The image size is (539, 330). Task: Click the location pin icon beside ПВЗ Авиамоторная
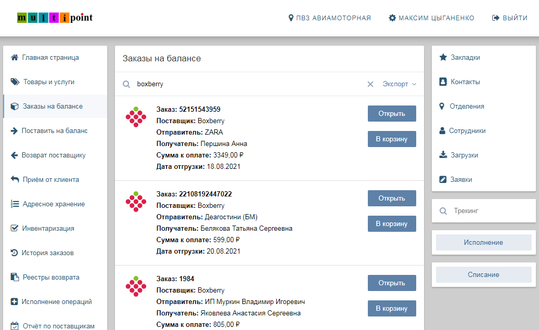[x=291, y=18]
